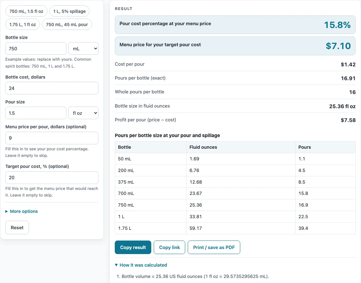Apply the 750 mL, 1.5 fl oz preset
The image size is (361, 283).
(26, 11)
